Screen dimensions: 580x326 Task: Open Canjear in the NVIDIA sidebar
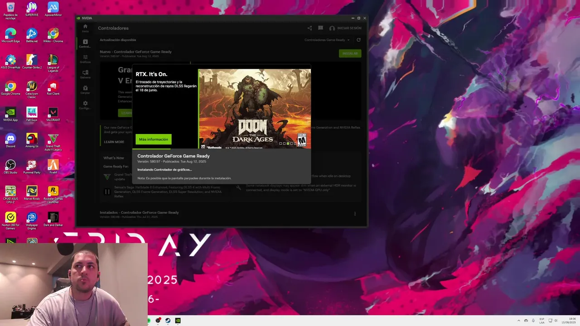85,90
